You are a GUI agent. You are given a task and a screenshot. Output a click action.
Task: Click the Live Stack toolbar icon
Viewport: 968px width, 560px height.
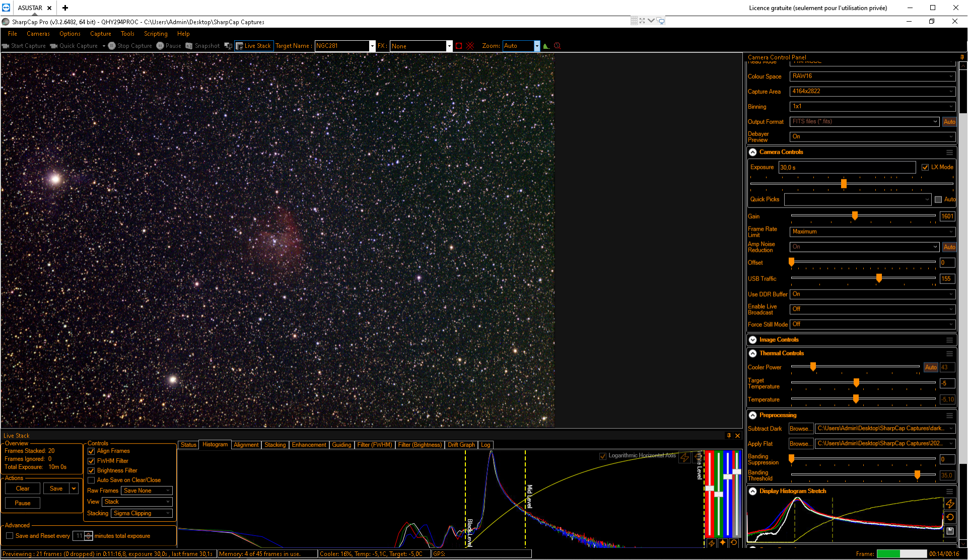[240, 46]
